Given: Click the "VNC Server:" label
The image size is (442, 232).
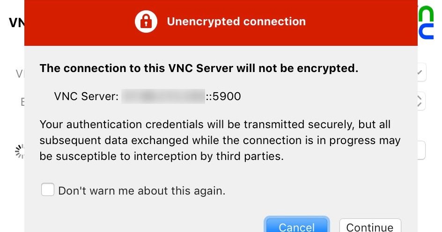Looking at the screenshot, I should point(86,96).
